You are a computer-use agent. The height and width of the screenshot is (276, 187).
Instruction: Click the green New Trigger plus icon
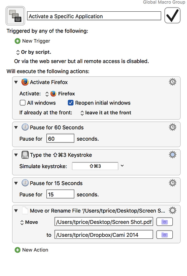(x=17, y=41)
